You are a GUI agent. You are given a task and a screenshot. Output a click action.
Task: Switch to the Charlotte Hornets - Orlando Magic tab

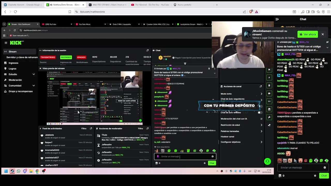pyautogui.click(x=22, y=5)
